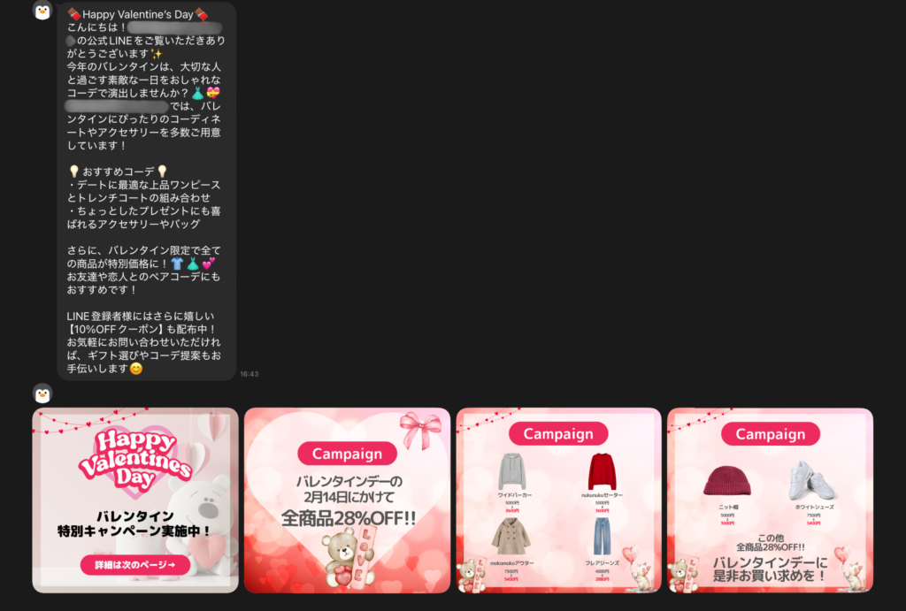Choose the beige mokomokoアウター coat image
This screenshot has width=906, height=611.
tap(512, 536)
